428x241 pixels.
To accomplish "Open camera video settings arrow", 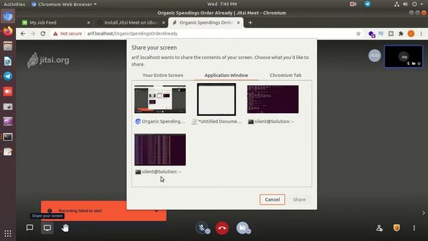I will 248,232.
